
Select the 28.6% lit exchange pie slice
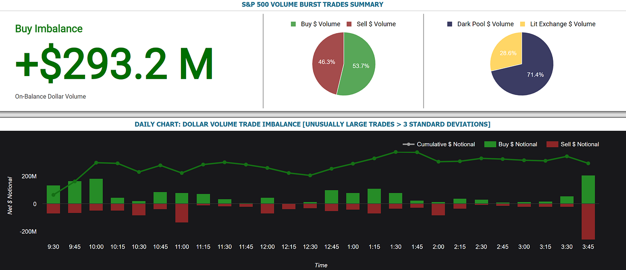pyautogui.click(x=507, y=54)
